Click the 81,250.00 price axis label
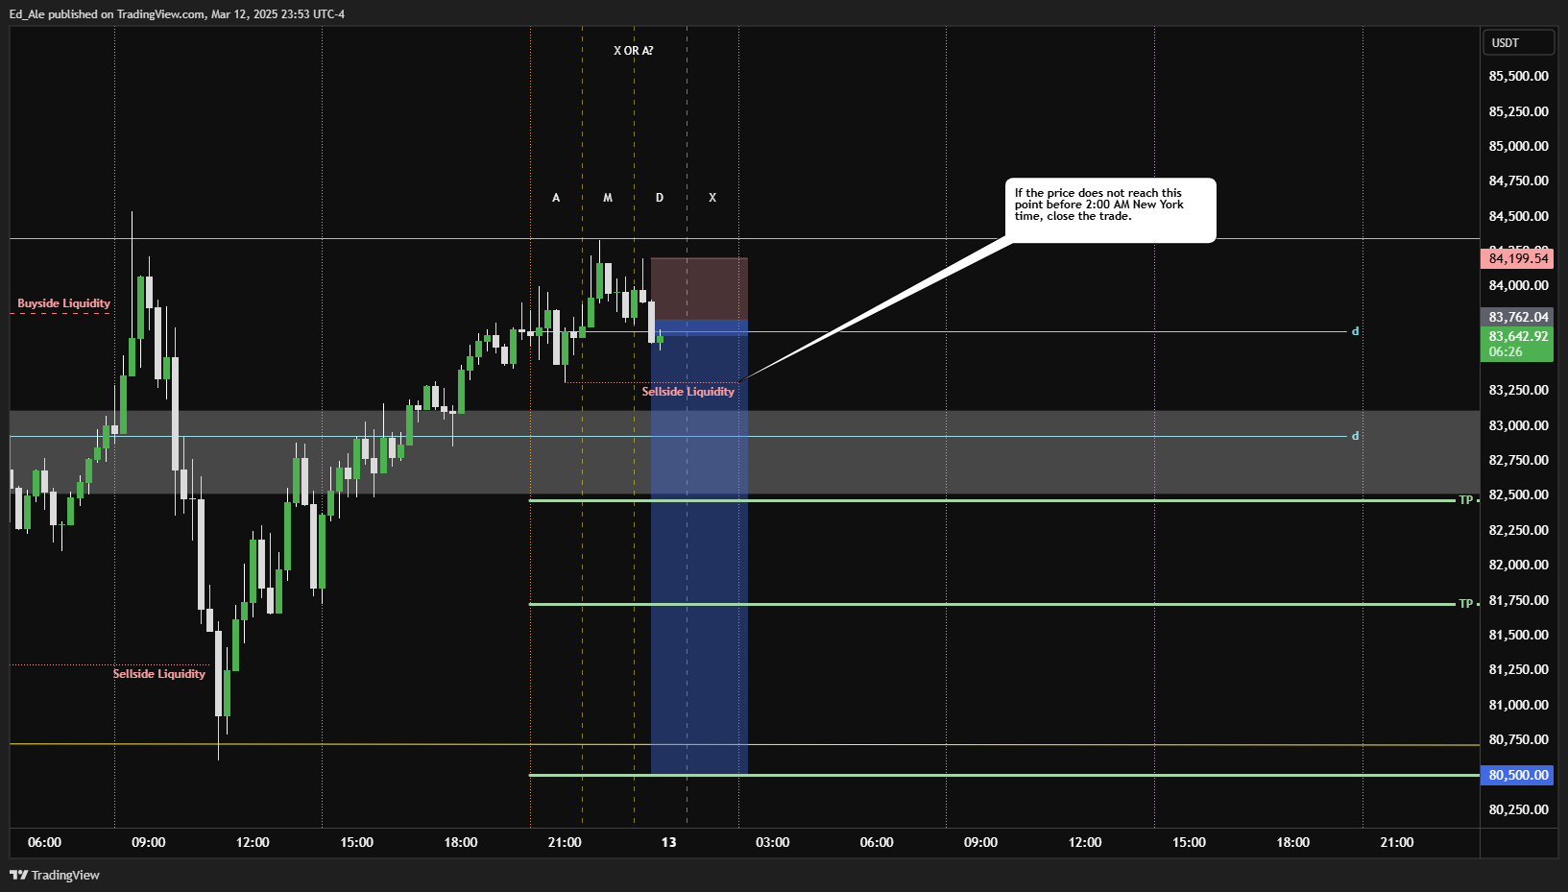1568x892 pixels. (x=1518, y=669)
